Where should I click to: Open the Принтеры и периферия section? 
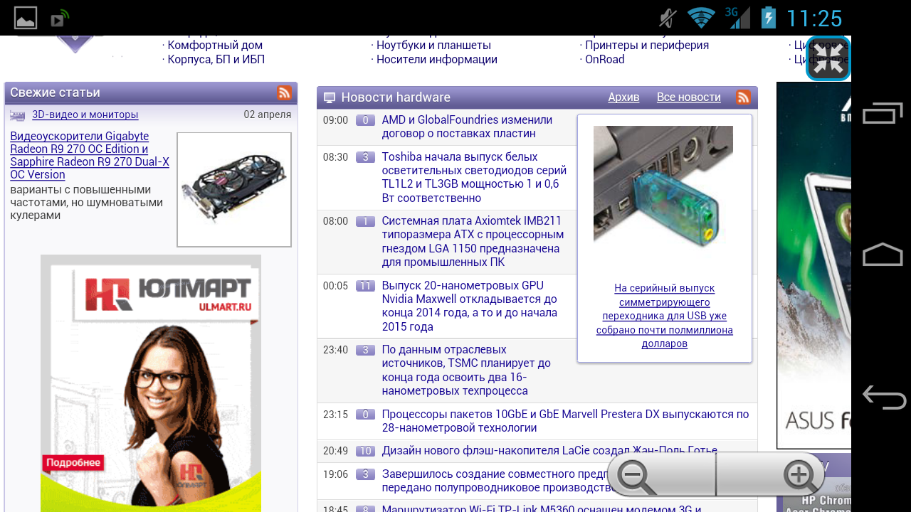click(x=647, y=45)
